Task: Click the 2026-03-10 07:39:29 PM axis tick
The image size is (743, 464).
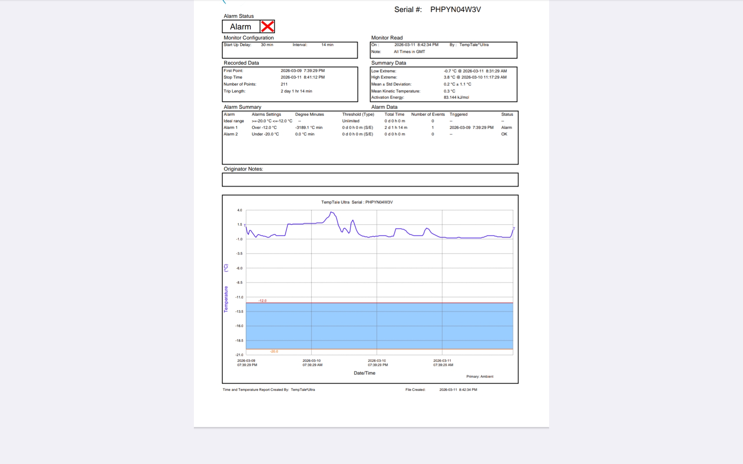Action: pos(377,363)
